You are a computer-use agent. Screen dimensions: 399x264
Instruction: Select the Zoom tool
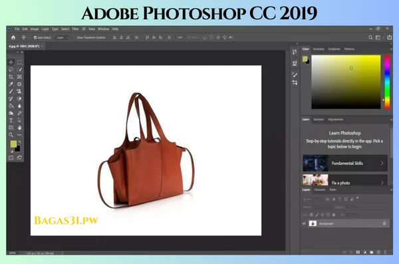pyautogui.click(x=11, y=135)
